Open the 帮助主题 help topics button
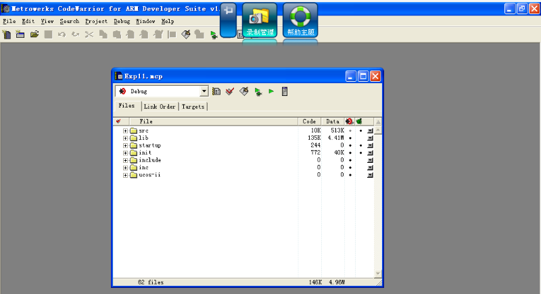 [300, 20]
